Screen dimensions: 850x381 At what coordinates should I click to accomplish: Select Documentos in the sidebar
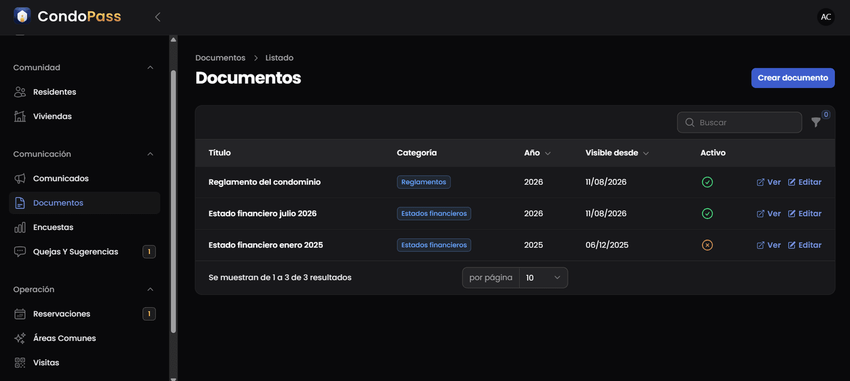tap(84, 203)
